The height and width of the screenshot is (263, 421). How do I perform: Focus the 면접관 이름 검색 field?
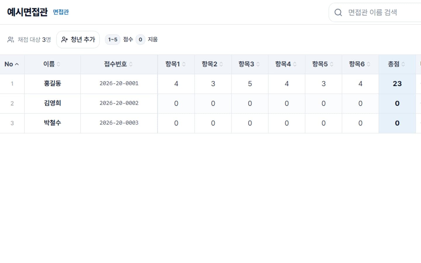pyautogui.click(x=375, y=12)
